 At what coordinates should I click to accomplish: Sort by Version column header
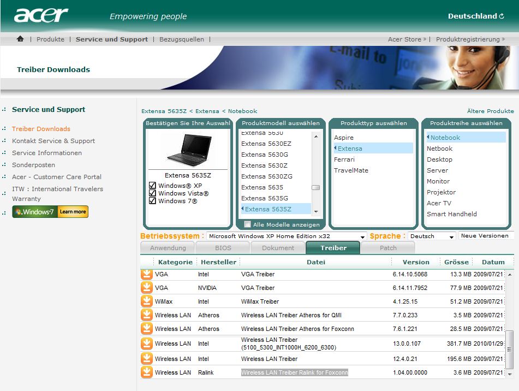click(416, 262)
